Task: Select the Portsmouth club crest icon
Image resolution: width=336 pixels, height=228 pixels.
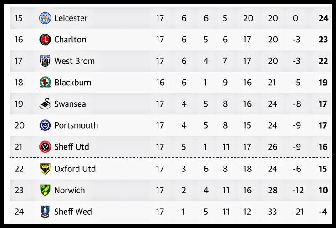Action: click(45, 125)
